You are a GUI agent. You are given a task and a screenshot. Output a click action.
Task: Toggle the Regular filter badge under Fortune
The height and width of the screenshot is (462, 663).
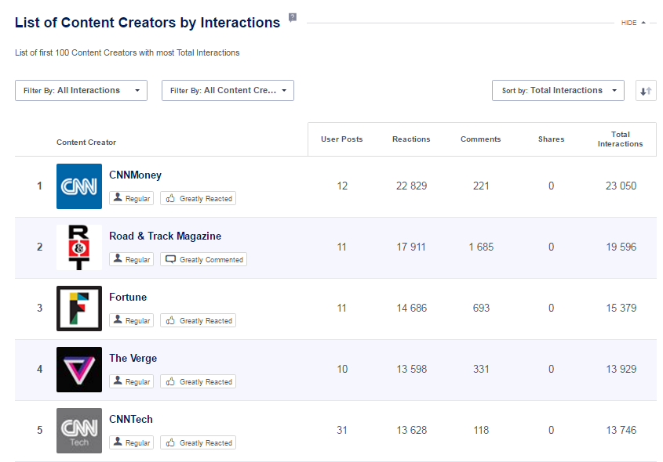pos(131,320)
